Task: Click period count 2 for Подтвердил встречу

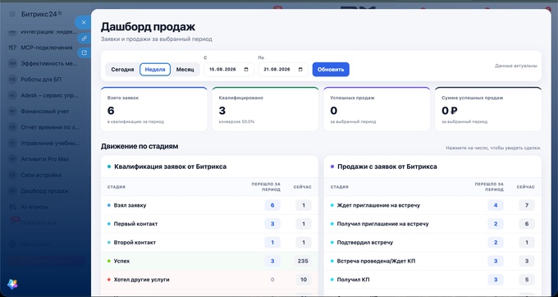Action: [x=496, y=242]
